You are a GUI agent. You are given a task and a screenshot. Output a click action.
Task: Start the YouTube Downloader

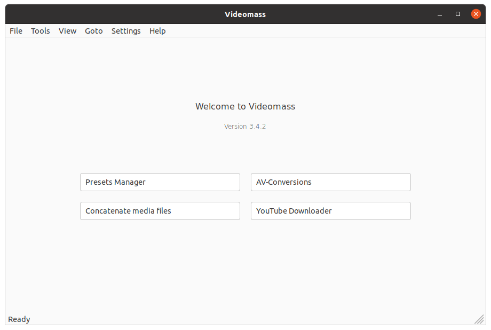(x=331, y=211)
